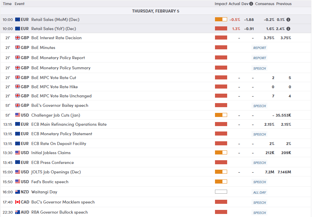Click the impact bar for ECB Monetary Policy Statement
Viewport: 312px width, 217px height.
[x=221, y=134]
